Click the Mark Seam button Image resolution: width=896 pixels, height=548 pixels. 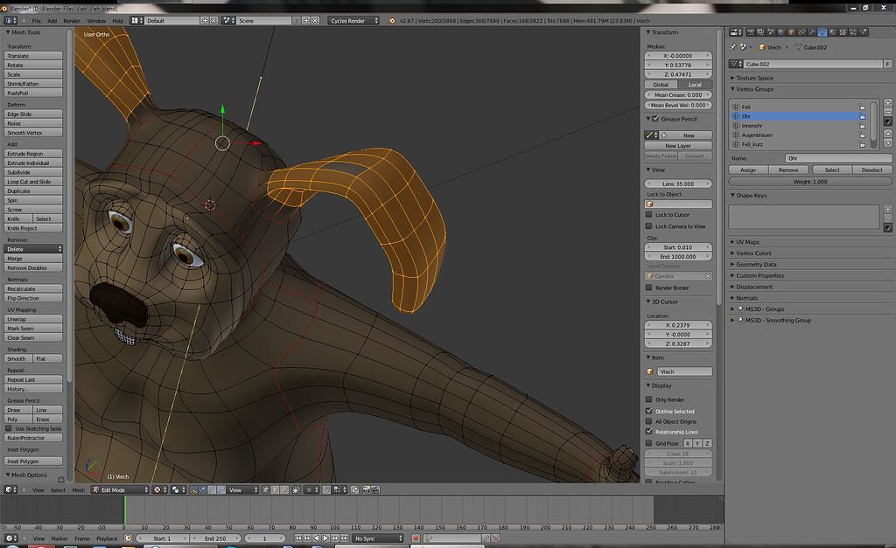(x=33, y=329)
